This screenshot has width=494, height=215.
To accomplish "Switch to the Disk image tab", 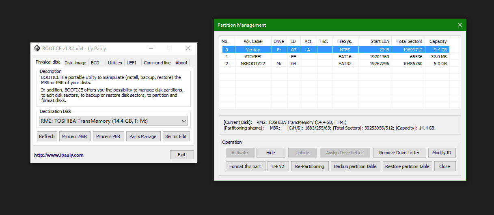I will tap(76, 63).
